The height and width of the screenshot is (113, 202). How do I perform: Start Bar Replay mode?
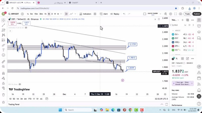pos(114,14)
